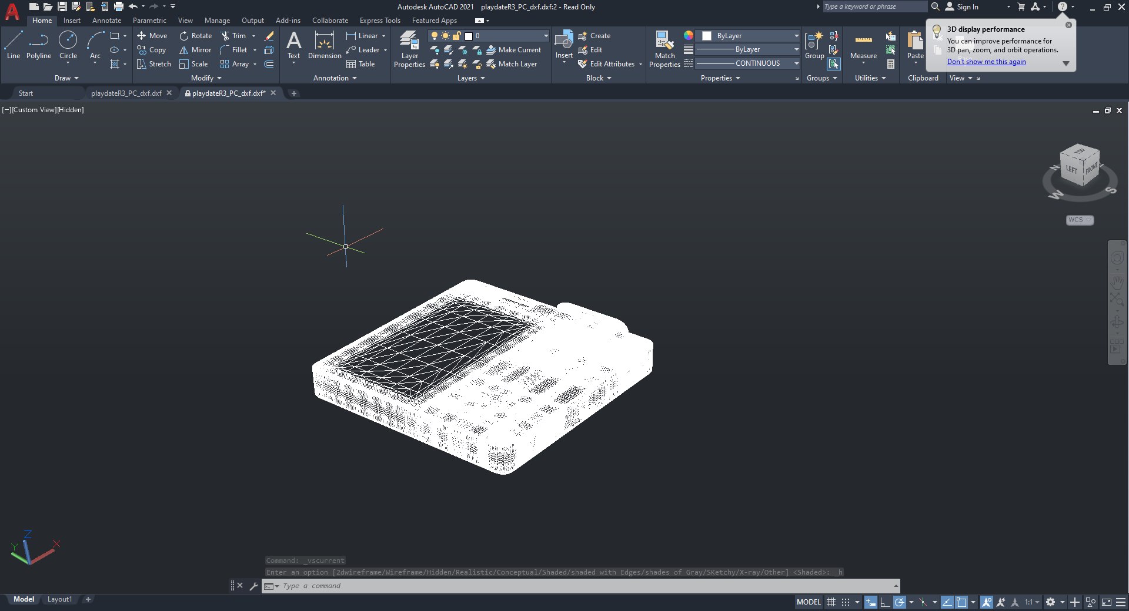This screenshot has height=611, width=1129.
Task: Click the Text annotation tool
Action: point(293,45)
